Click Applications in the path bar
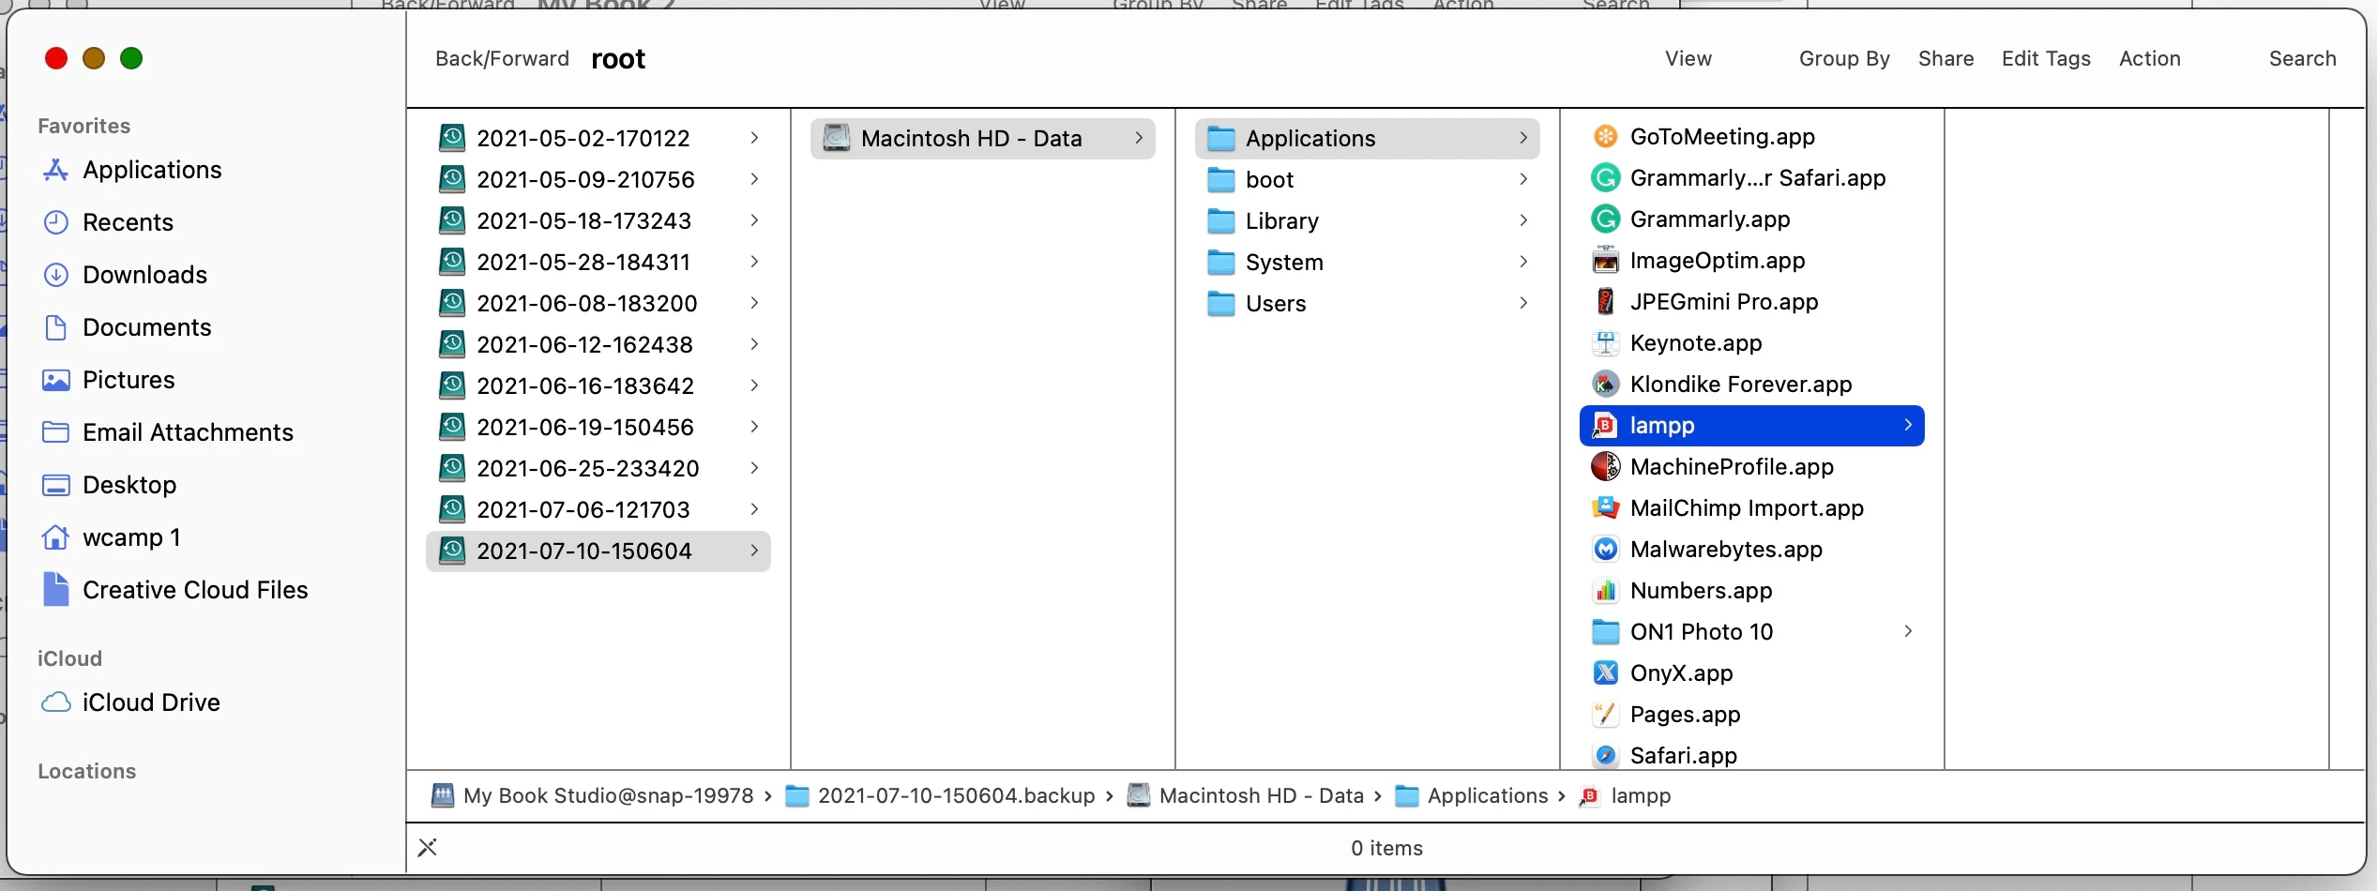Image resolution: width=2377 pixels, height=891 pixels. (1472, 796)
